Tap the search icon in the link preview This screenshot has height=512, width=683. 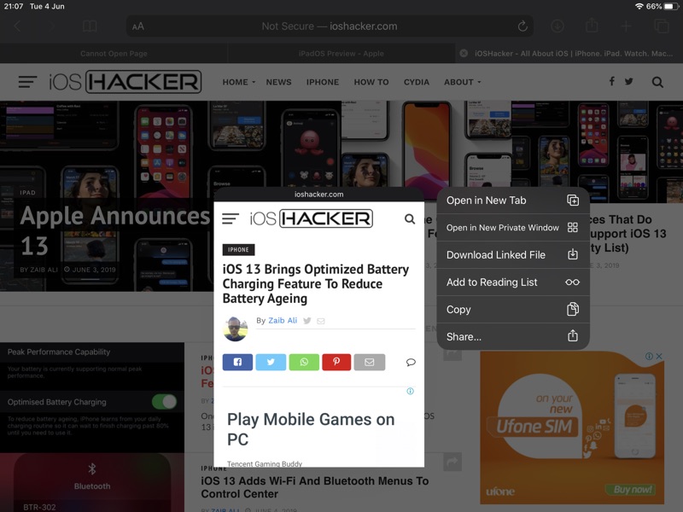coord(410,218)
